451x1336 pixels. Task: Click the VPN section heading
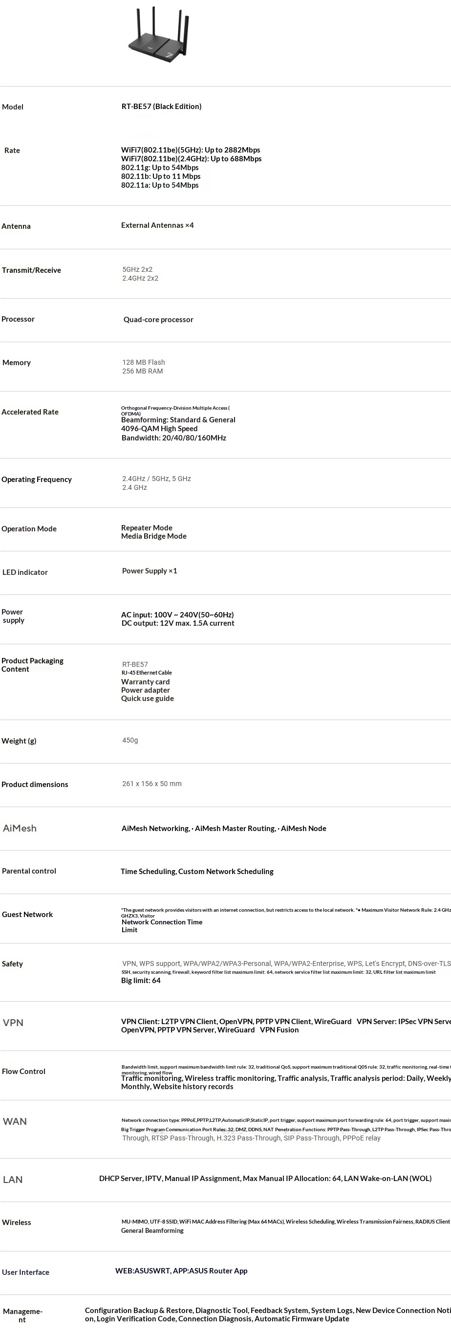click(13, 1023)
